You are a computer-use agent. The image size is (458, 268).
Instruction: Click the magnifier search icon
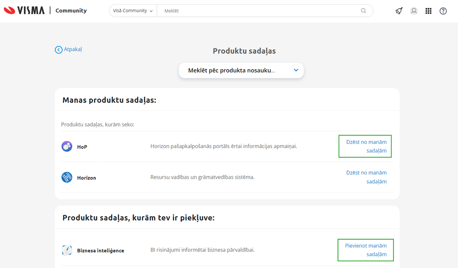pyautogui.click(x=364, y=11)
